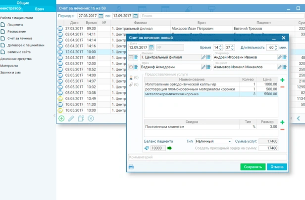Expand the Денежные средства sidebar section
Viewport: 305px width, 200px height.
[x=16, y=59]
